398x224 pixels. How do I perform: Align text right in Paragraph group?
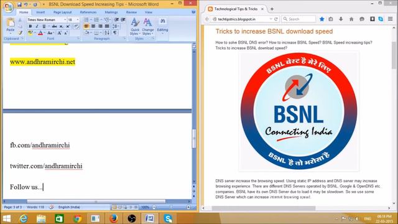[100, 26]
